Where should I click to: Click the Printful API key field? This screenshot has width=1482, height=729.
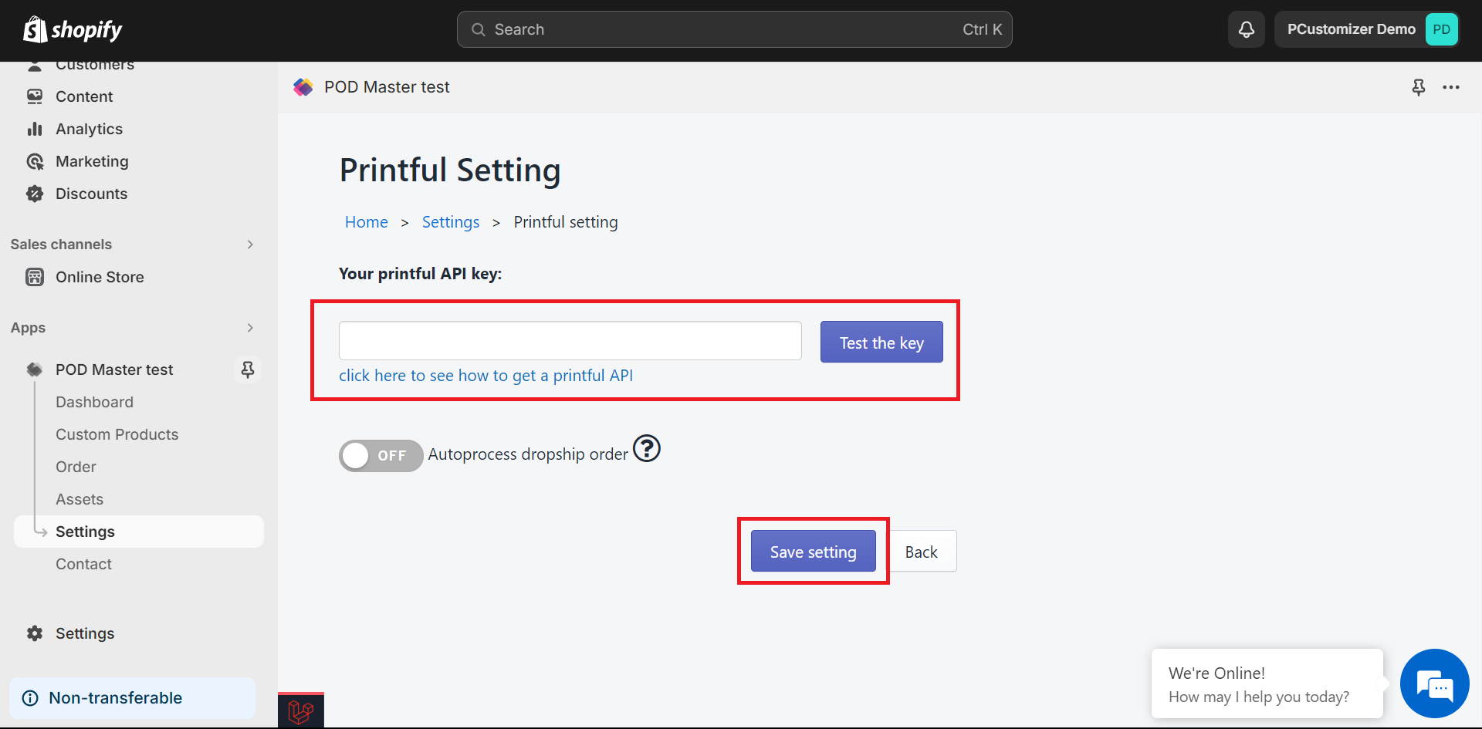click(x=570, y=341)
